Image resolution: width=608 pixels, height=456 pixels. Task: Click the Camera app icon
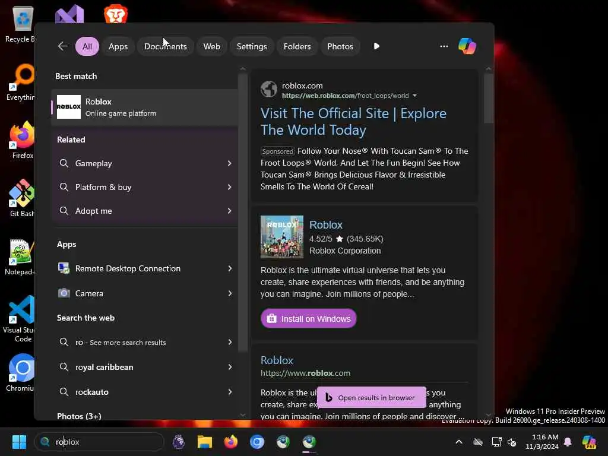point(64,293)
